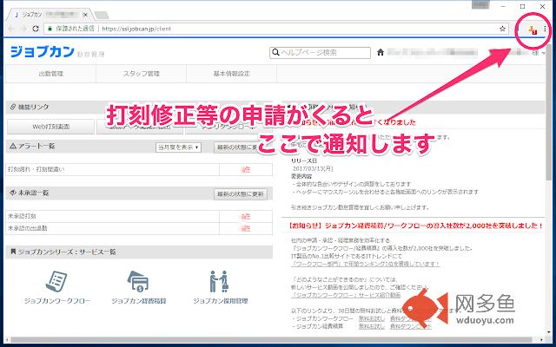This screenshot has width=556, height=347.
Task: Open 確認 for 未承認の出退勤
Action: (x=246, y=228)
